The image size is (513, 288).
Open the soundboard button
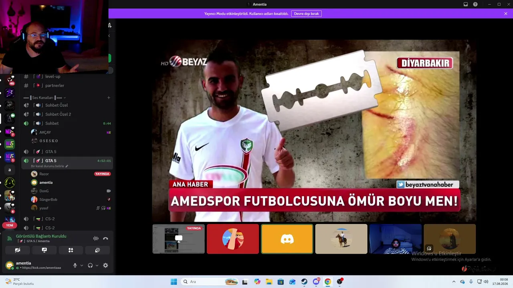point(97,250)
